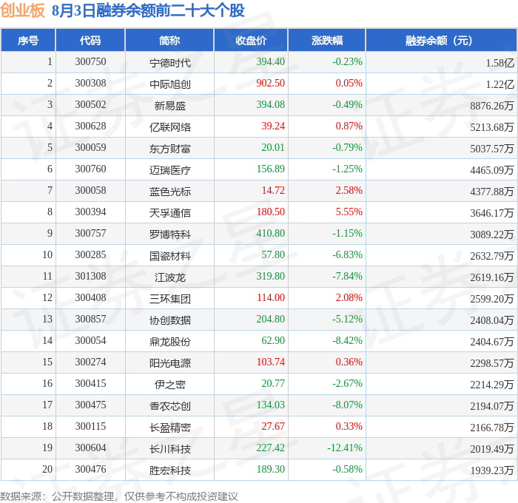Click stock code 300604
This screenshot has height=503, width=518.
click(90, 448)
